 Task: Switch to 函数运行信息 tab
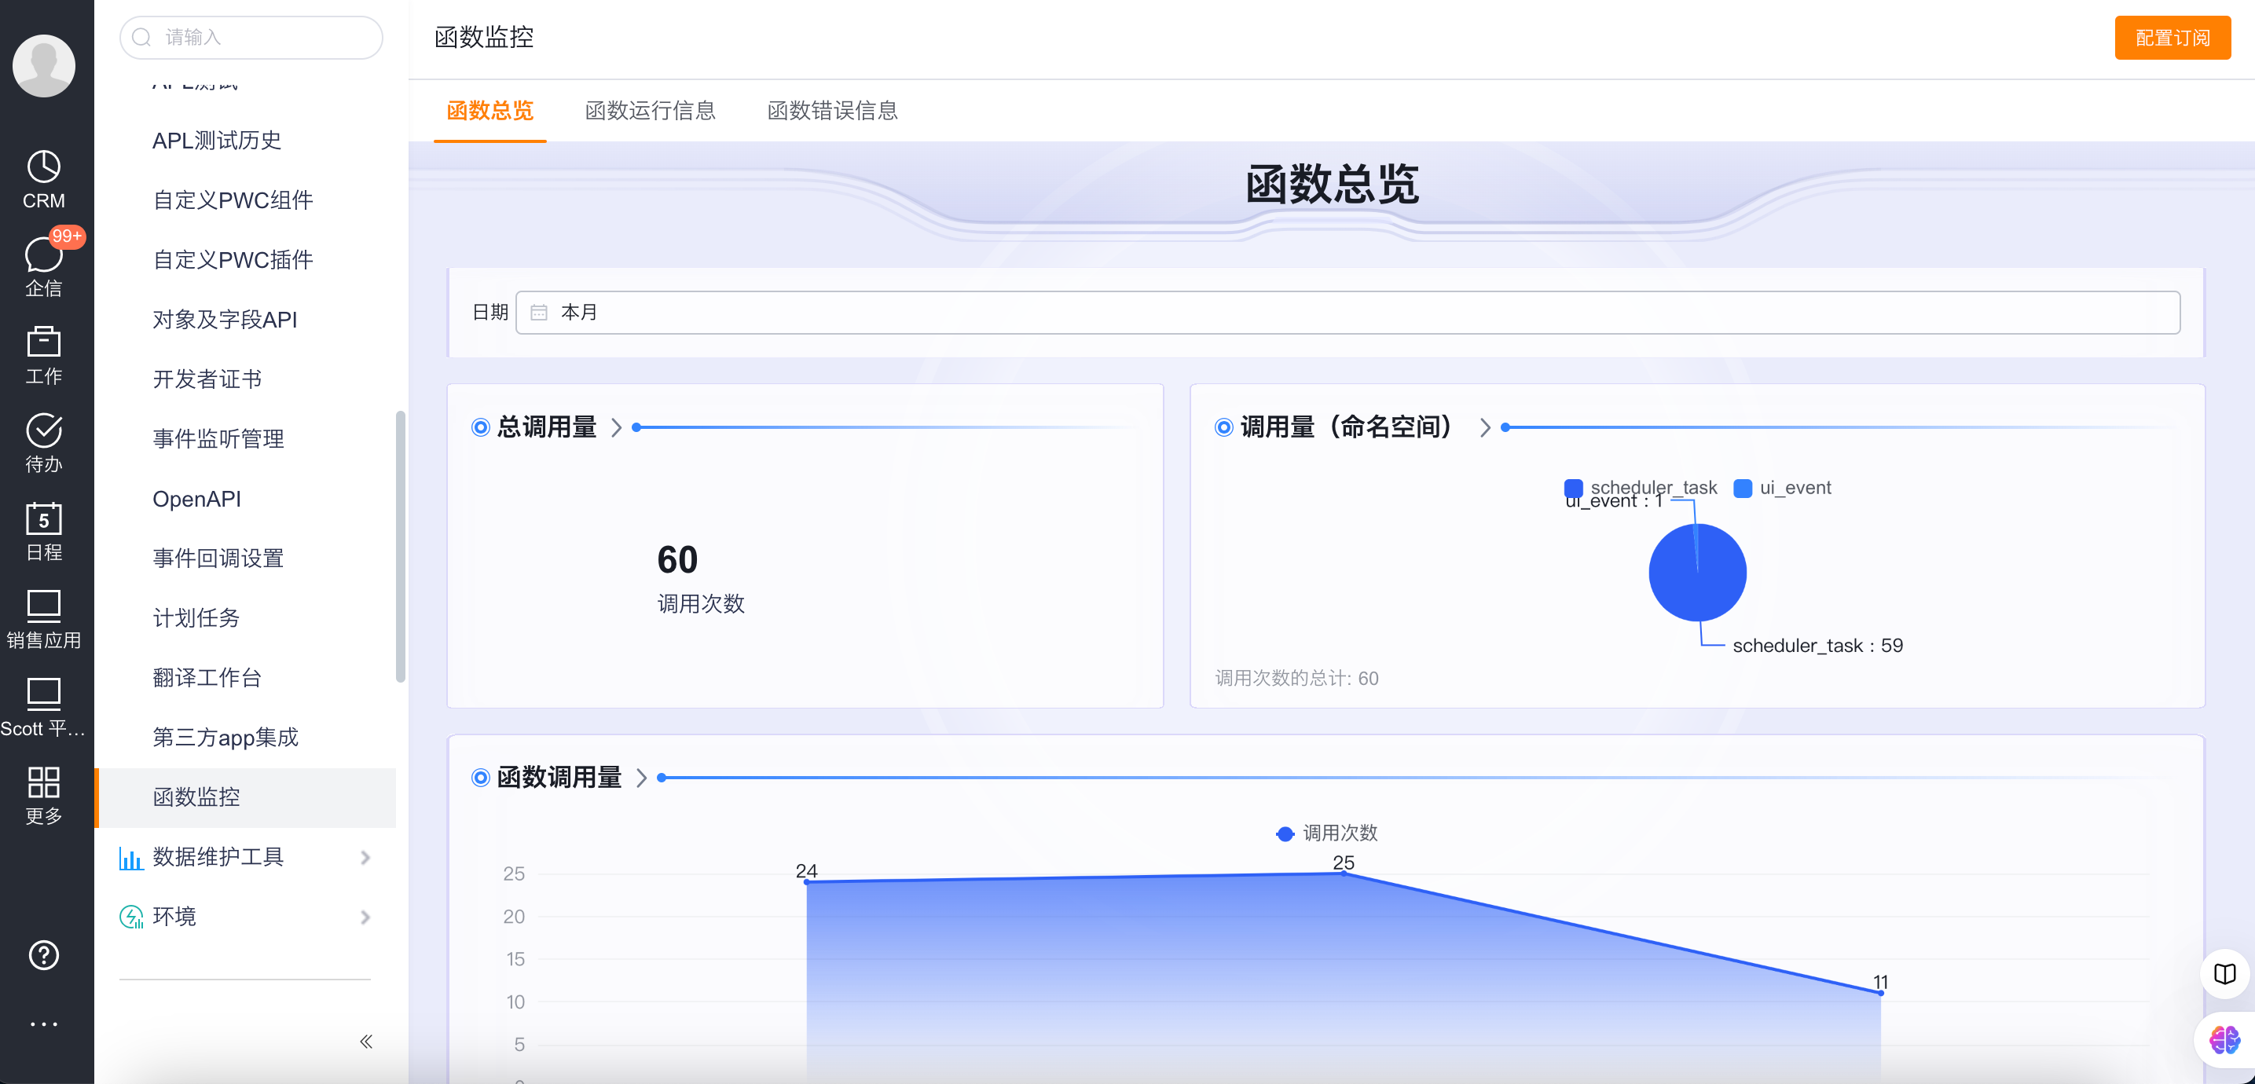tap(651, 111)
